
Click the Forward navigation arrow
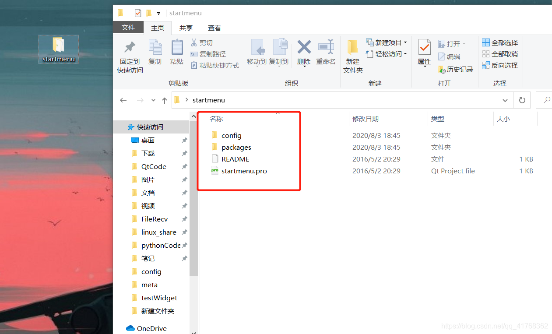[x=140, y=100]
